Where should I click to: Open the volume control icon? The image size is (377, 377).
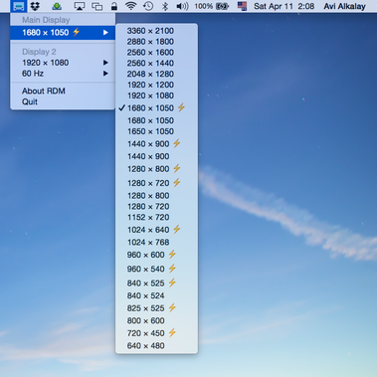click(182, 6)
